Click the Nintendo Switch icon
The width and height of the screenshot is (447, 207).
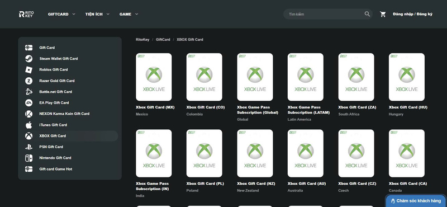pos(28,158)
